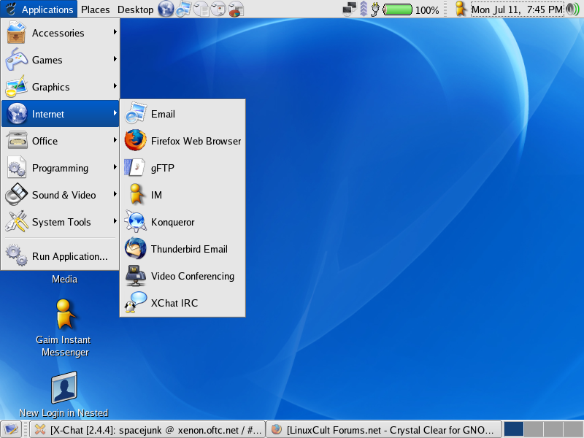This screenshot has height=438, width=584.
Task: Launch email client from top panel icon
Action: click(184, 9)
